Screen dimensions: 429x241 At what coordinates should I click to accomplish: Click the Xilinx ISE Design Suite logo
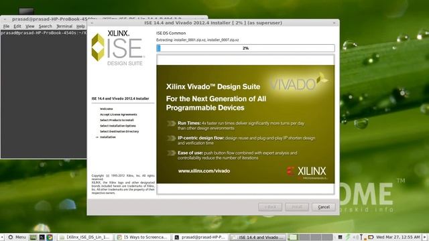click(117, 48)
